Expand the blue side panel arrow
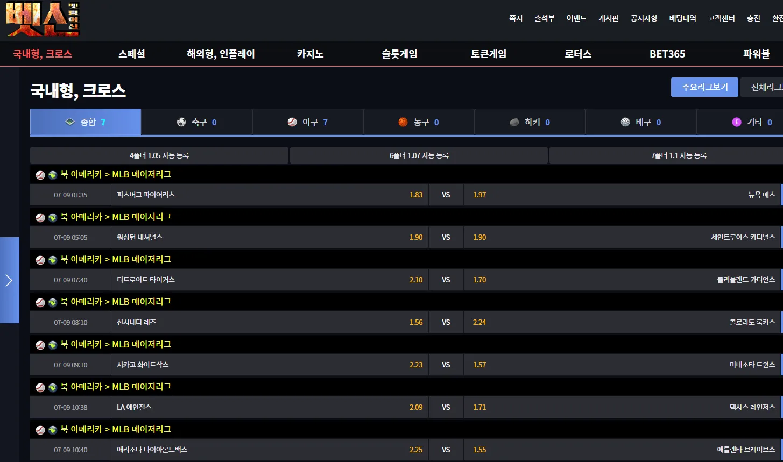Image resolution: width=783 pixels, height=462 pixels. (x=9, y=280)
